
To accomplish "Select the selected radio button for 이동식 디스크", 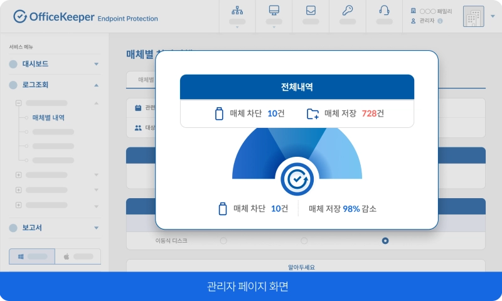I will point(385,241).
